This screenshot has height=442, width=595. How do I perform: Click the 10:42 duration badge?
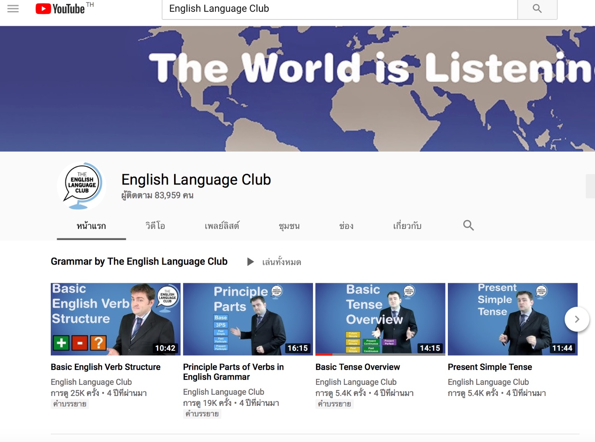click(x=165, y=348)
